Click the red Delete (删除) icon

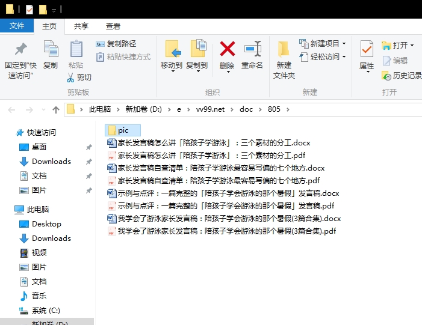(228, 49)
